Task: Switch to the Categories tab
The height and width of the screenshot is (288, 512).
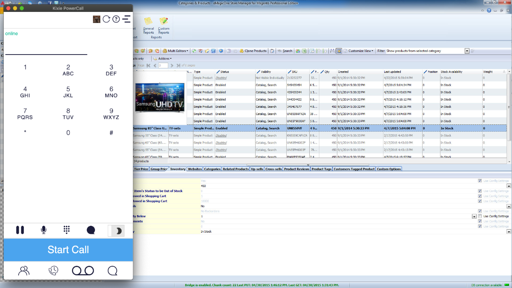Action: pos(212,169)
